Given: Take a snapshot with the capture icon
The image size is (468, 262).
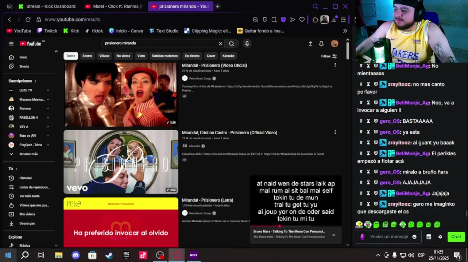Looking at the screenshot, I should pos(274,20).
